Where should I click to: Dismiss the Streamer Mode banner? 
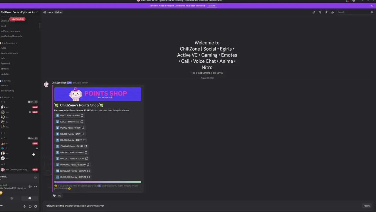click(372, 6)
